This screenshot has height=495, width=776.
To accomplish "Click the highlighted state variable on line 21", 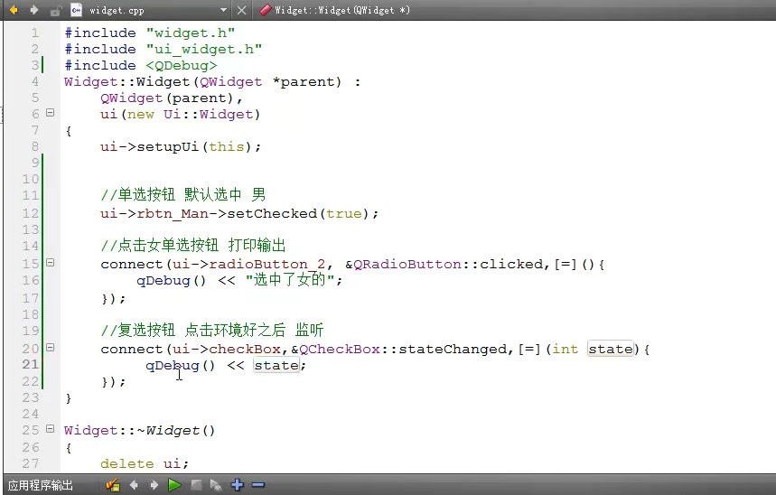I will 276,365.
